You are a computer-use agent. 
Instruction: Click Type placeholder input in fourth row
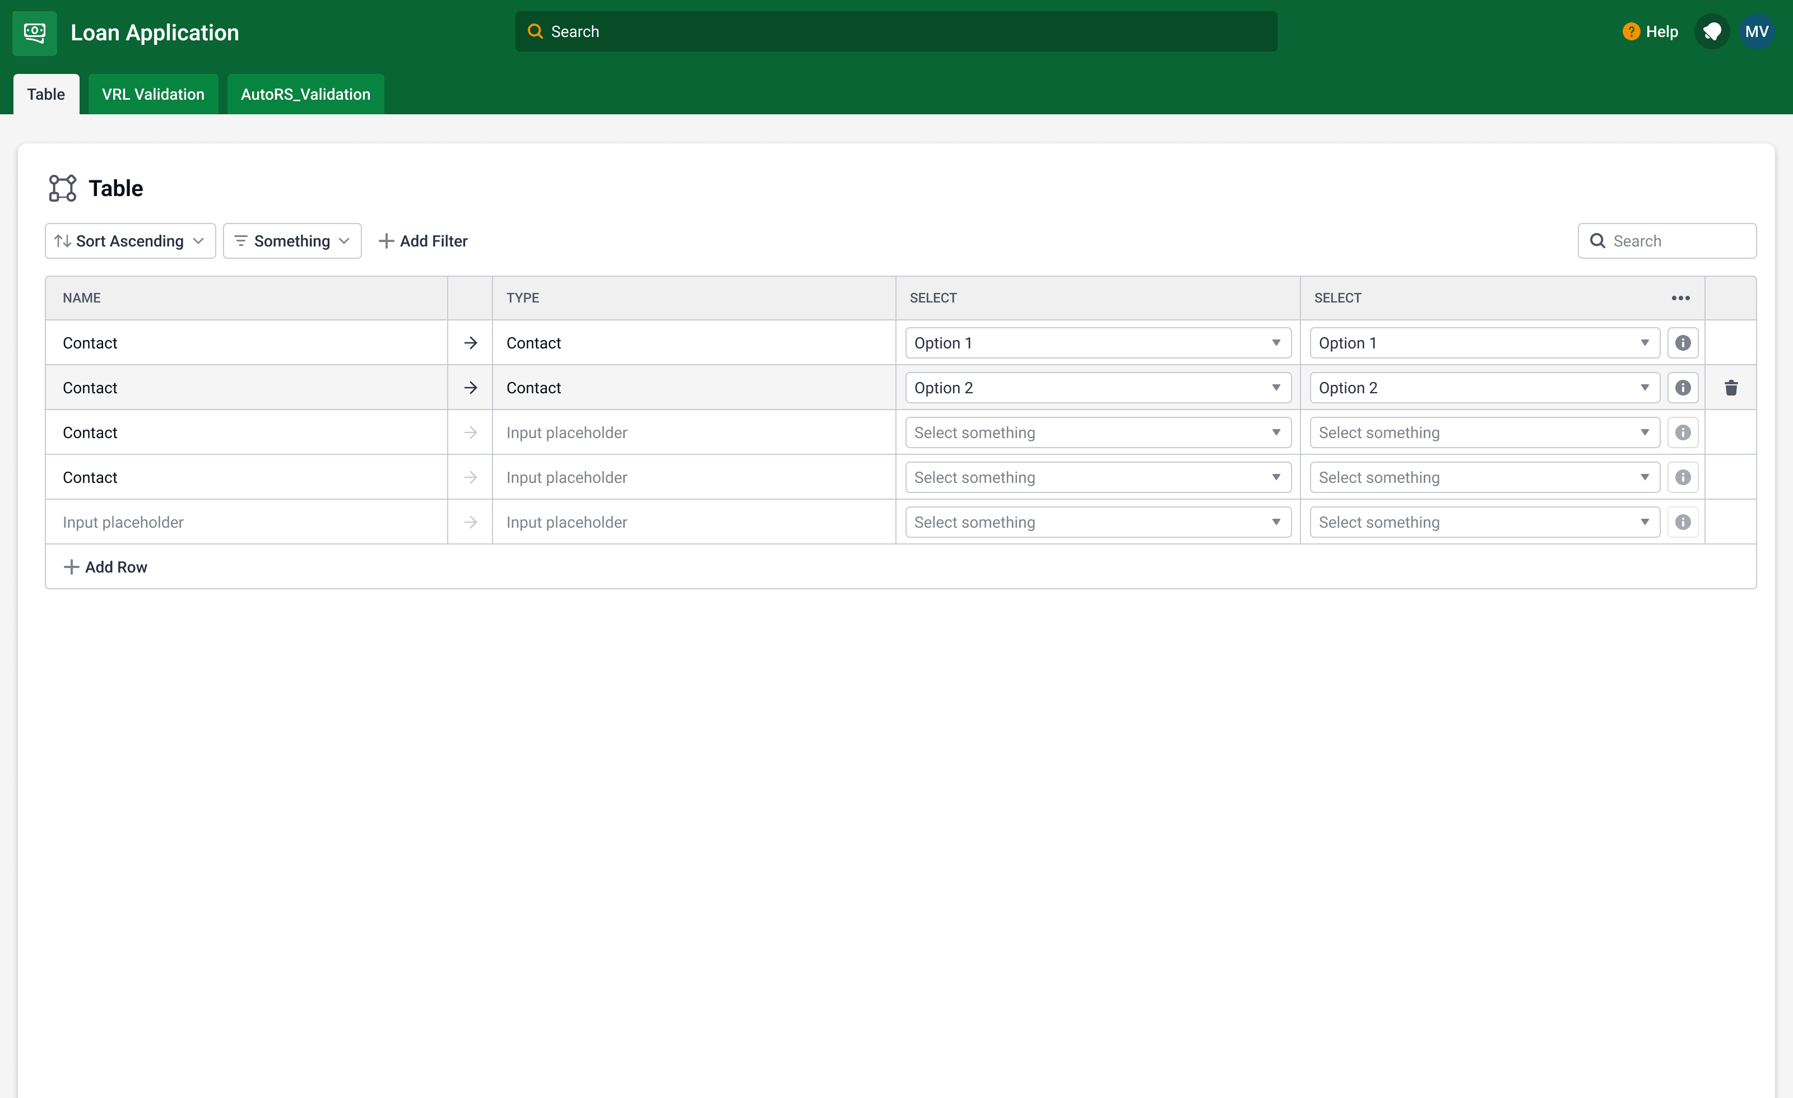tap(694, 478)
